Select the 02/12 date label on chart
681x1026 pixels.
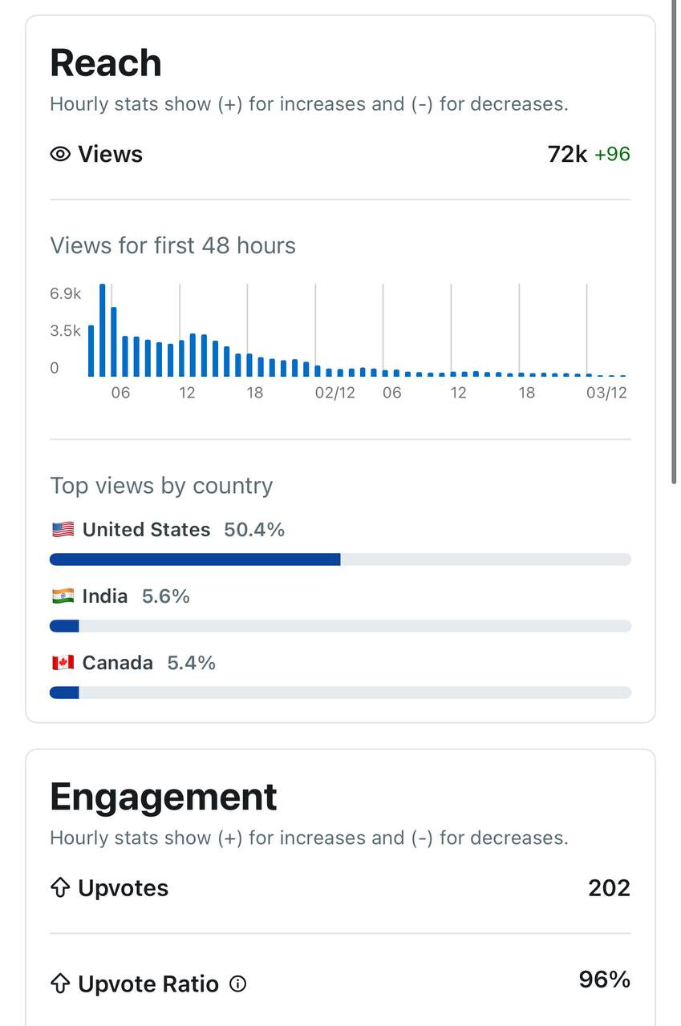(334, 393)
